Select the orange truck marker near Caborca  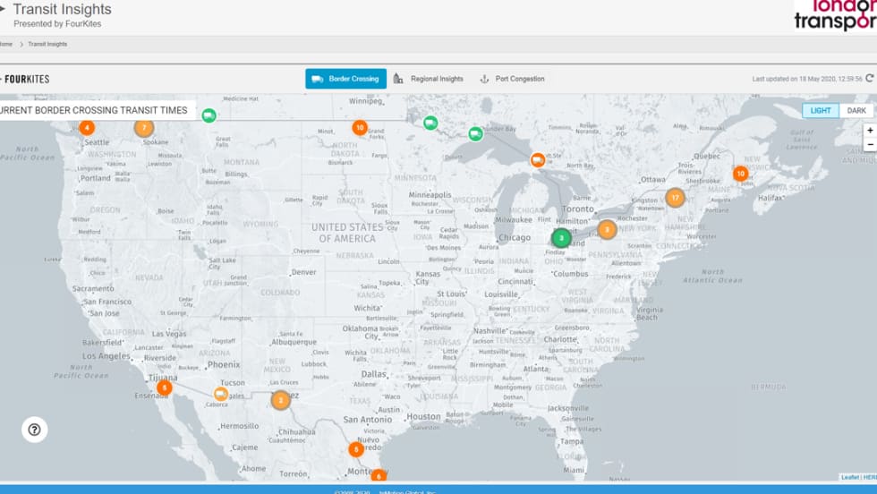click(x=221, y=394)
